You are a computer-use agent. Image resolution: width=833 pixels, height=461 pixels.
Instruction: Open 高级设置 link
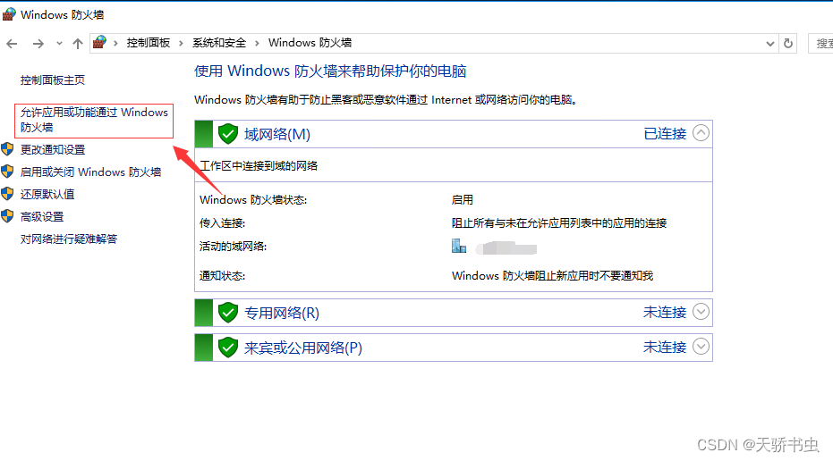(42, 216)
